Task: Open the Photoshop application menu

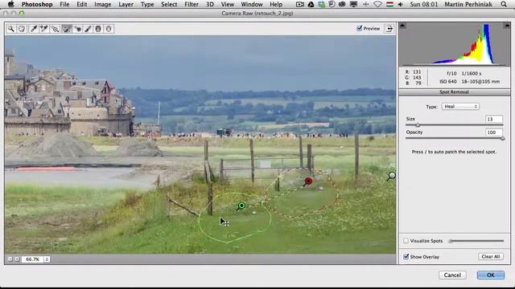Action: (37, 4)
